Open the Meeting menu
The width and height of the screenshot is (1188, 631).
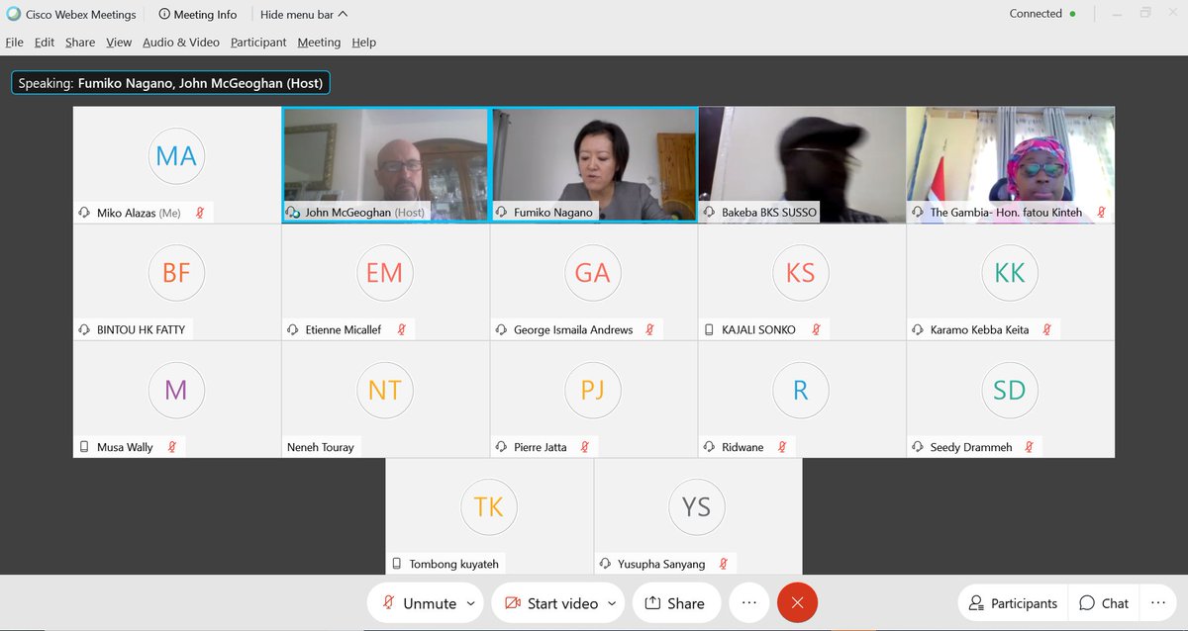(x=319, y=43)
